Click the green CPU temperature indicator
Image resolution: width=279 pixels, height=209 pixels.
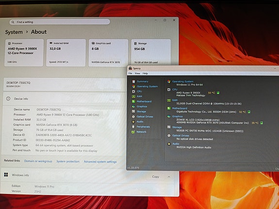point(218,93)
